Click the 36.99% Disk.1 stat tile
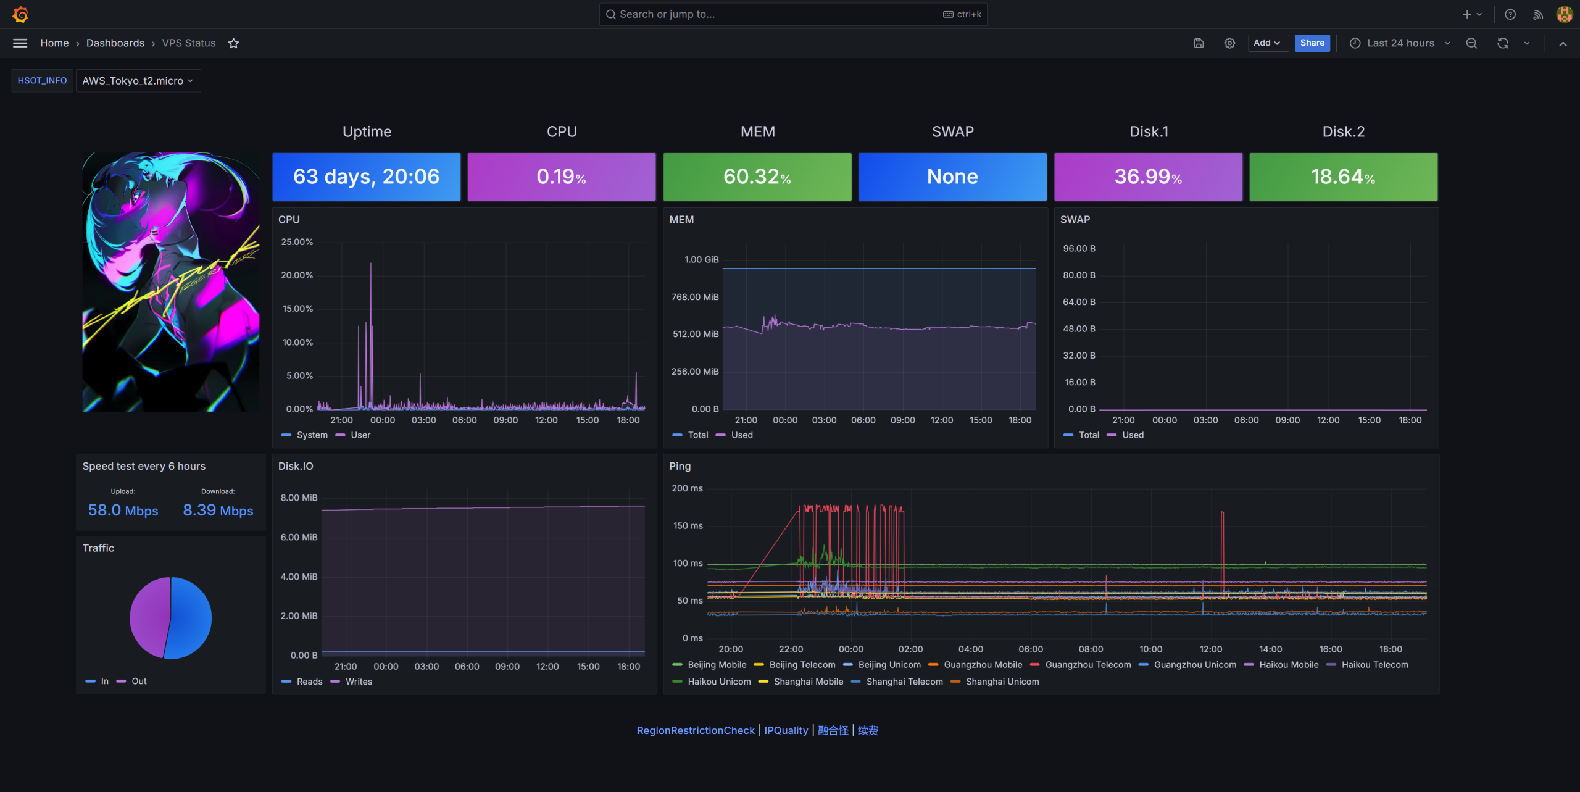1580x792 pixels. point(1148,177)
